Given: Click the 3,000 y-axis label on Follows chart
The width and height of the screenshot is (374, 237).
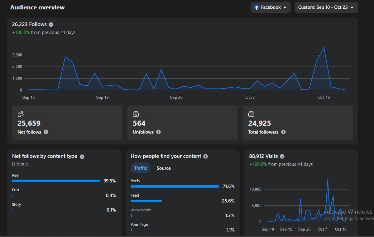Looking at the screenshot, I should pyautogui.click(x=17, y=55).
